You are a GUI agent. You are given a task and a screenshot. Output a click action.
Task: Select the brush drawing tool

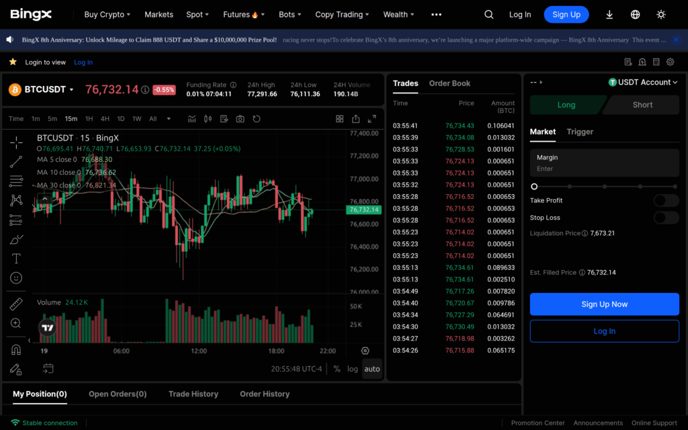click(x=16, y=239)
